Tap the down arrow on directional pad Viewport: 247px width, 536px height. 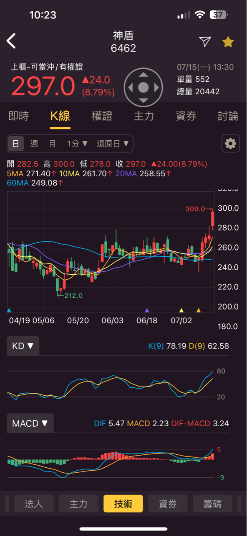pos(143,100)
